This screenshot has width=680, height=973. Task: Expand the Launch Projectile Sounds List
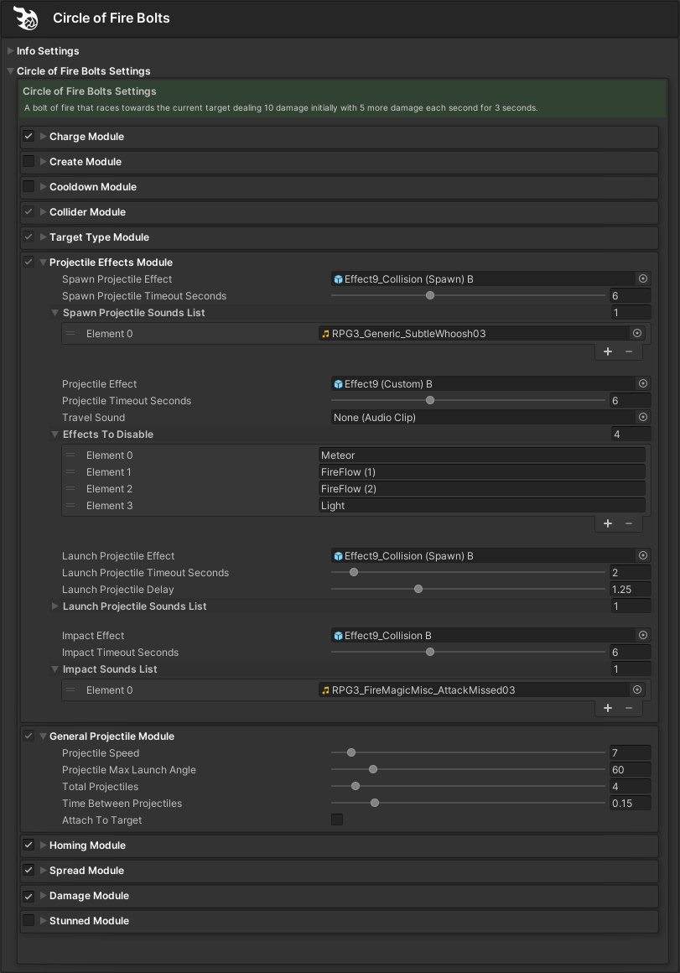point(55,606)
